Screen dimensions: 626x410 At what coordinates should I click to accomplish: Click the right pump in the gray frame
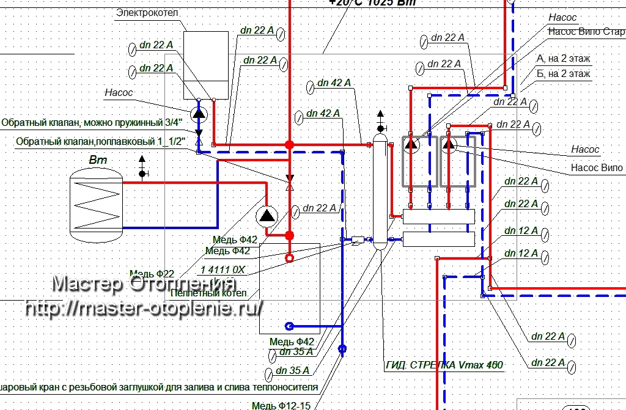pyautogui.click(x=449, y=145)
